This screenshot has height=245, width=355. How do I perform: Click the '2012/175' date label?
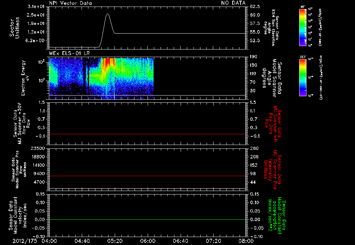point(25,241)
